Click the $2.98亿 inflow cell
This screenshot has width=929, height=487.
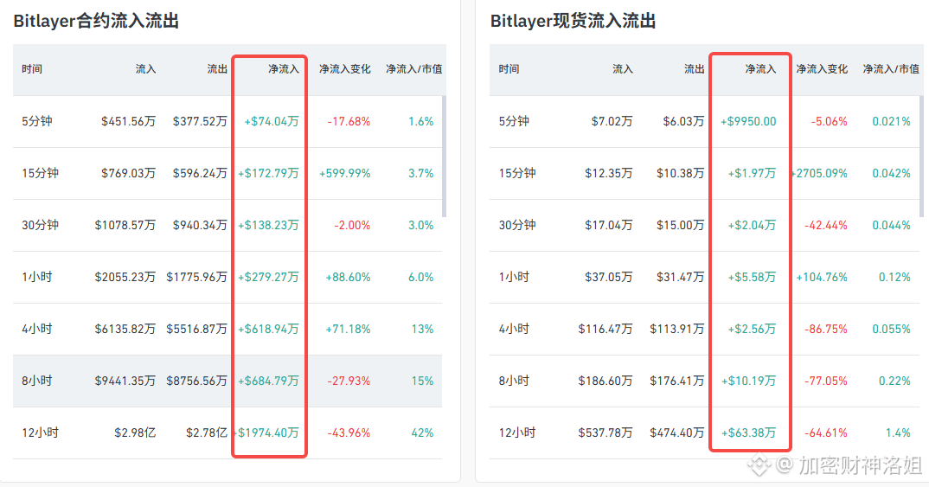point(135,433)
